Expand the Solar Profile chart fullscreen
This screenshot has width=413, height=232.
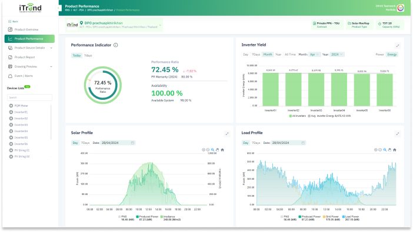227,134
